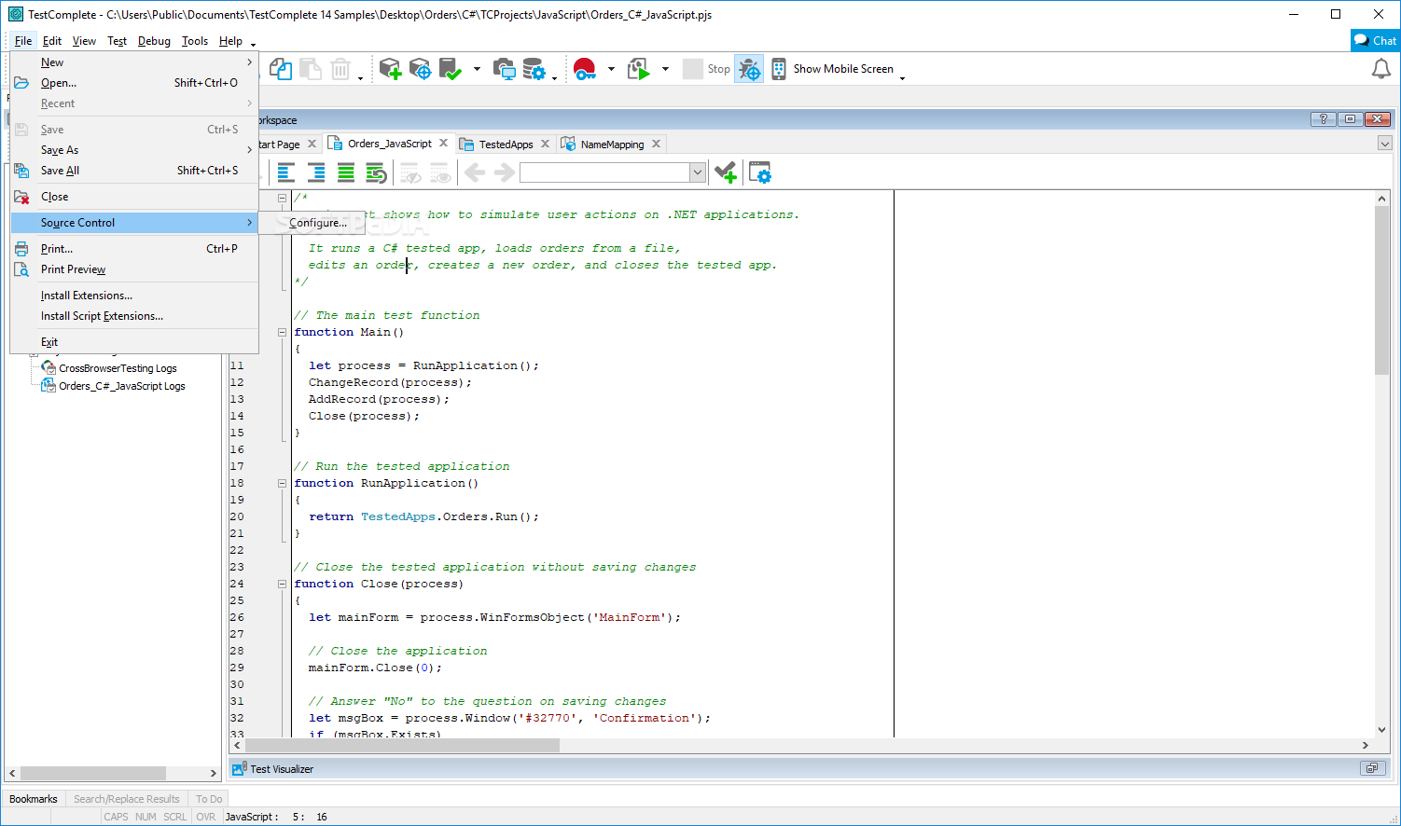This screenshot has width=1401, height=826.
Task: Click the editor horizontal scrollbar thumb
Action: tap(402, 745)
